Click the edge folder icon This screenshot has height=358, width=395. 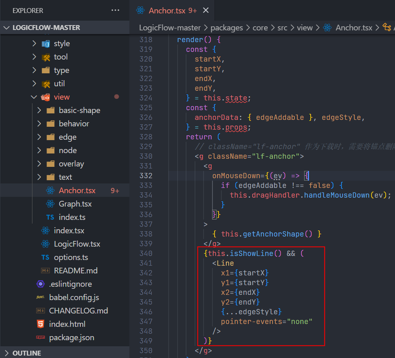click(x=50, y=137)
